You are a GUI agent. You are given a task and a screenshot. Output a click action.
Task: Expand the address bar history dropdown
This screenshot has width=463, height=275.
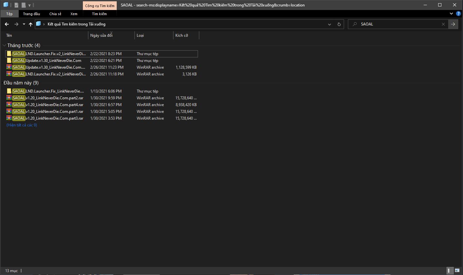(x=329, y=24)
